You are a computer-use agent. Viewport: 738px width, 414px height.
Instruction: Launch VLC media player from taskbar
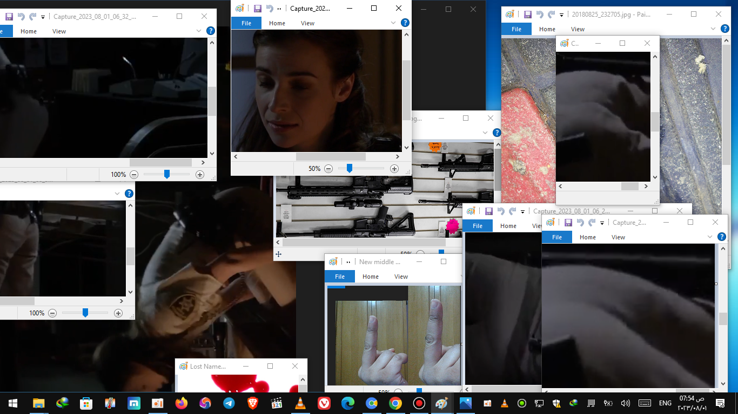(300, 403)
